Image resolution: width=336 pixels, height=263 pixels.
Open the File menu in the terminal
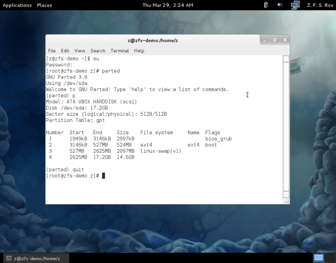pyautogui.click(x=51, y=51)
